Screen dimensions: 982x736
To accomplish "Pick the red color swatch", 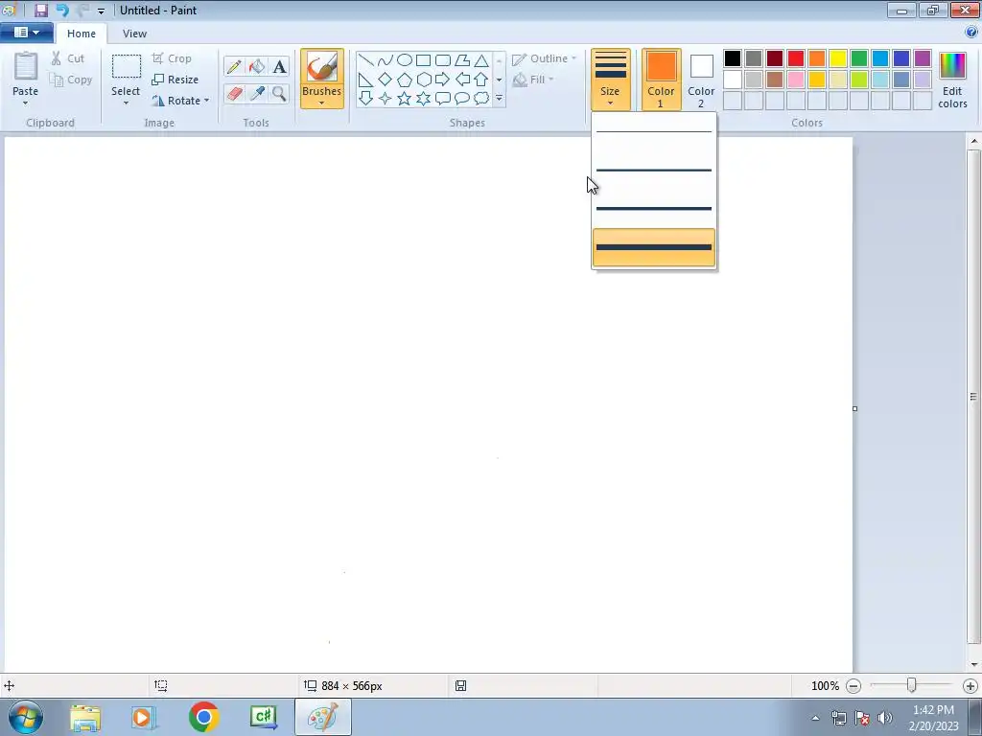I will point(795,58).
